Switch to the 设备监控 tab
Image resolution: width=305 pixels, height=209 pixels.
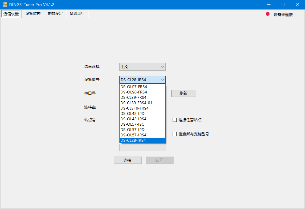(x=33, y=14)
